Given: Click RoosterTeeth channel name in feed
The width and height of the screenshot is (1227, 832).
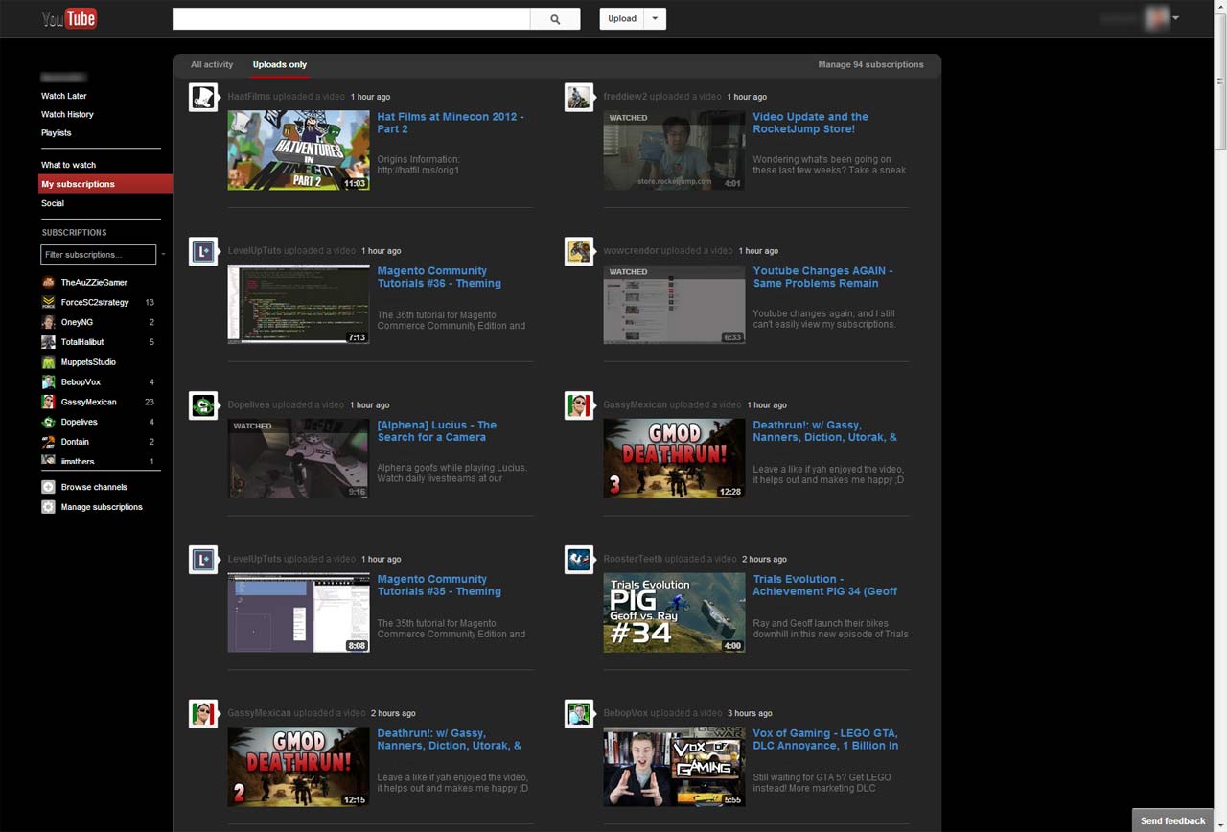Looking at the screenshot, I should pyautogui.click(x=633, y=559).
